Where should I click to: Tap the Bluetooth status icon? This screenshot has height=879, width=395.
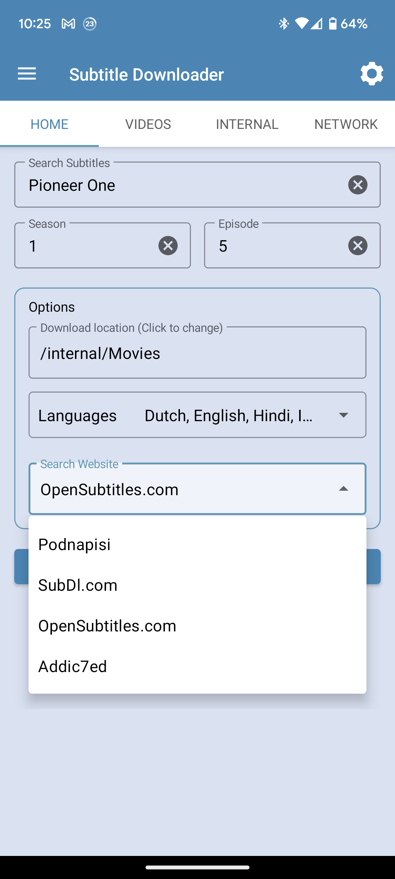[x=283, y=24]
